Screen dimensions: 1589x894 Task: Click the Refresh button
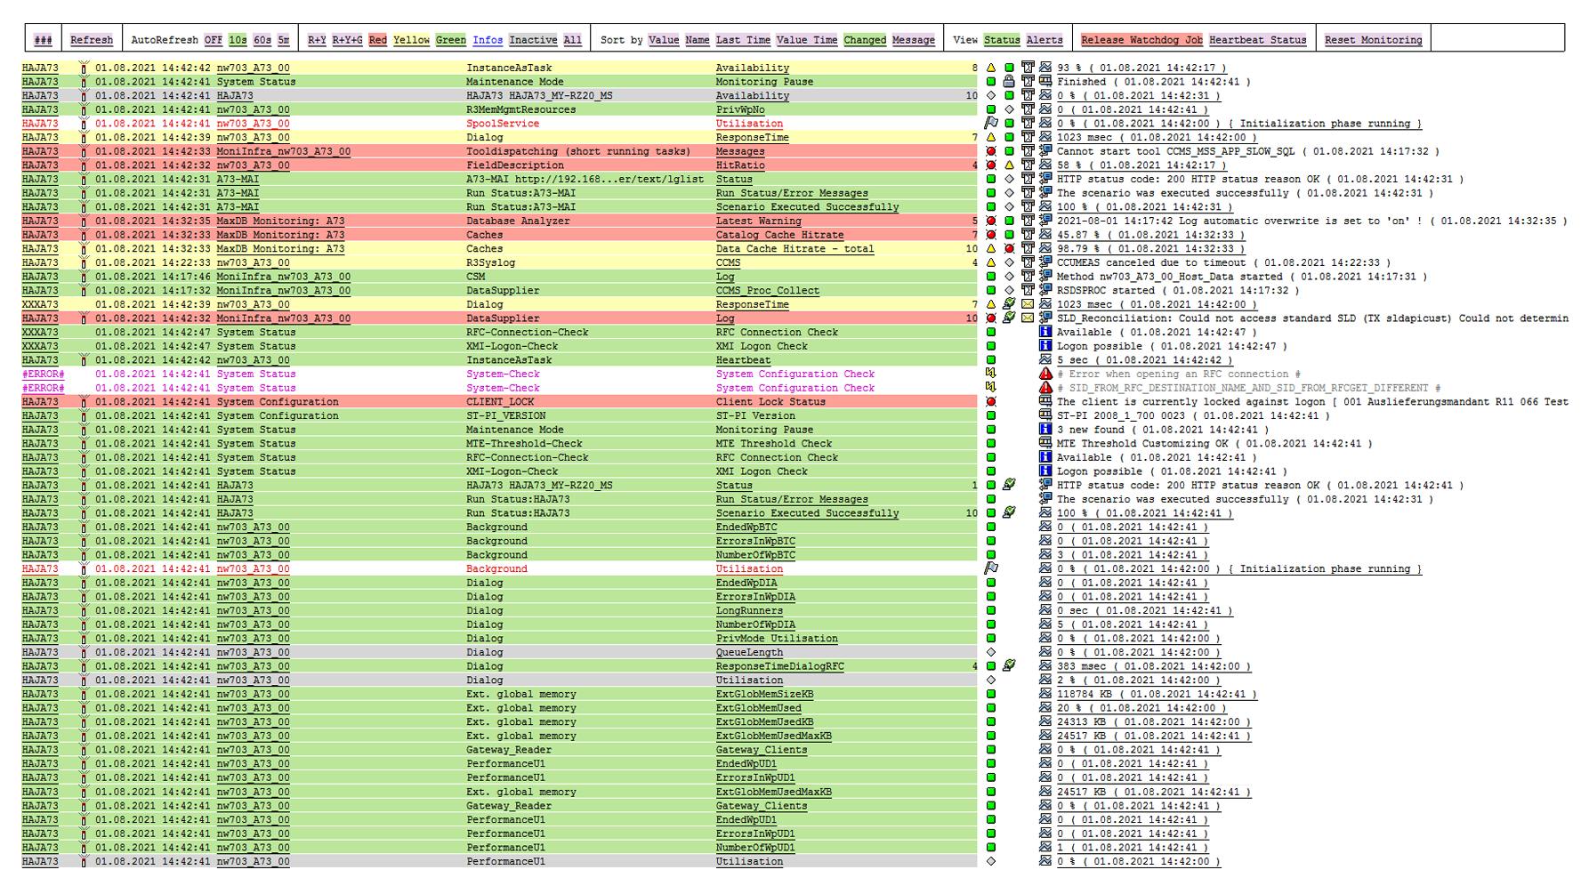coord(92,40)
